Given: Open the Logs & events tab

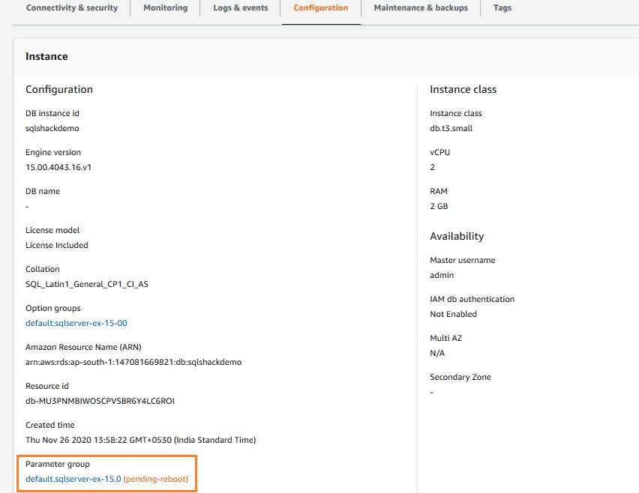Looking at the screenshot, I should (x=240, y=8).
